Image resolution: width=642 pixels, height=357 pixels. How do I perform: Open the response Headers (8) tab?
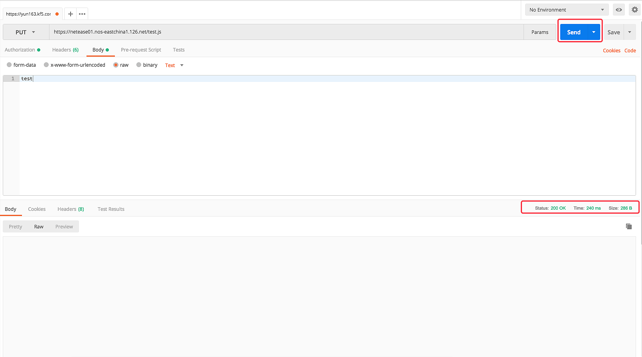[x=71, y=209]
